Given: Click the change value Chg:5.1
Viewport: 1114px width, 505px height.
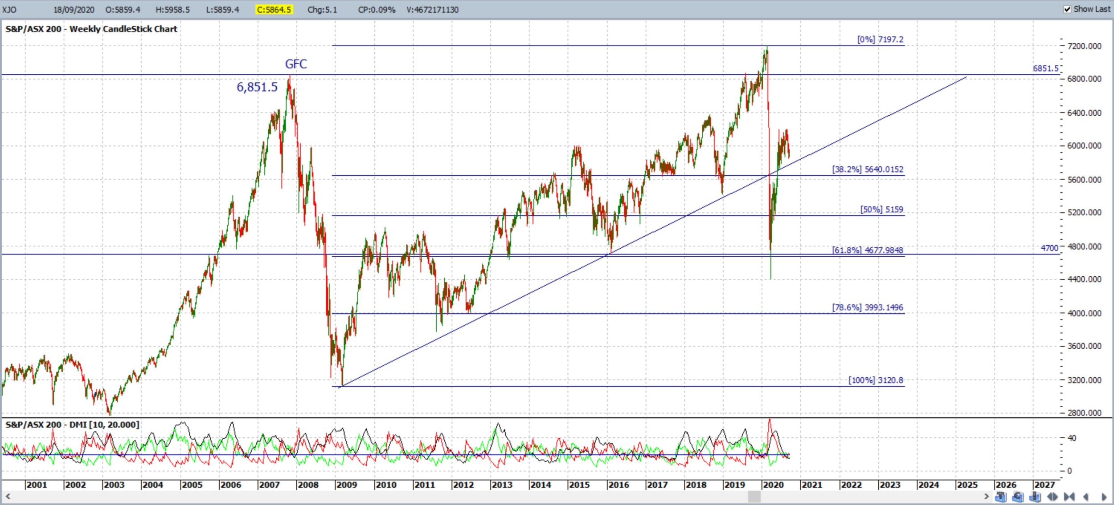Looking at the screenshot, I should (x=322, y=9).
